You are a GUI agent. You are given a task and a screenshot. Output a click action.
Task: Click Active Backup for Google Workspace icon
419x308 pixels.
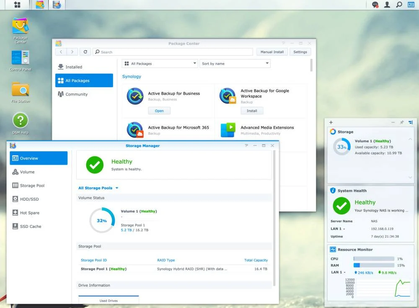(228, 96)
